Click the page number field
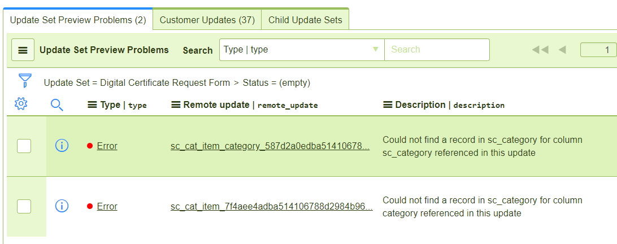Screen dimensions: 617x244 (599, 50)
